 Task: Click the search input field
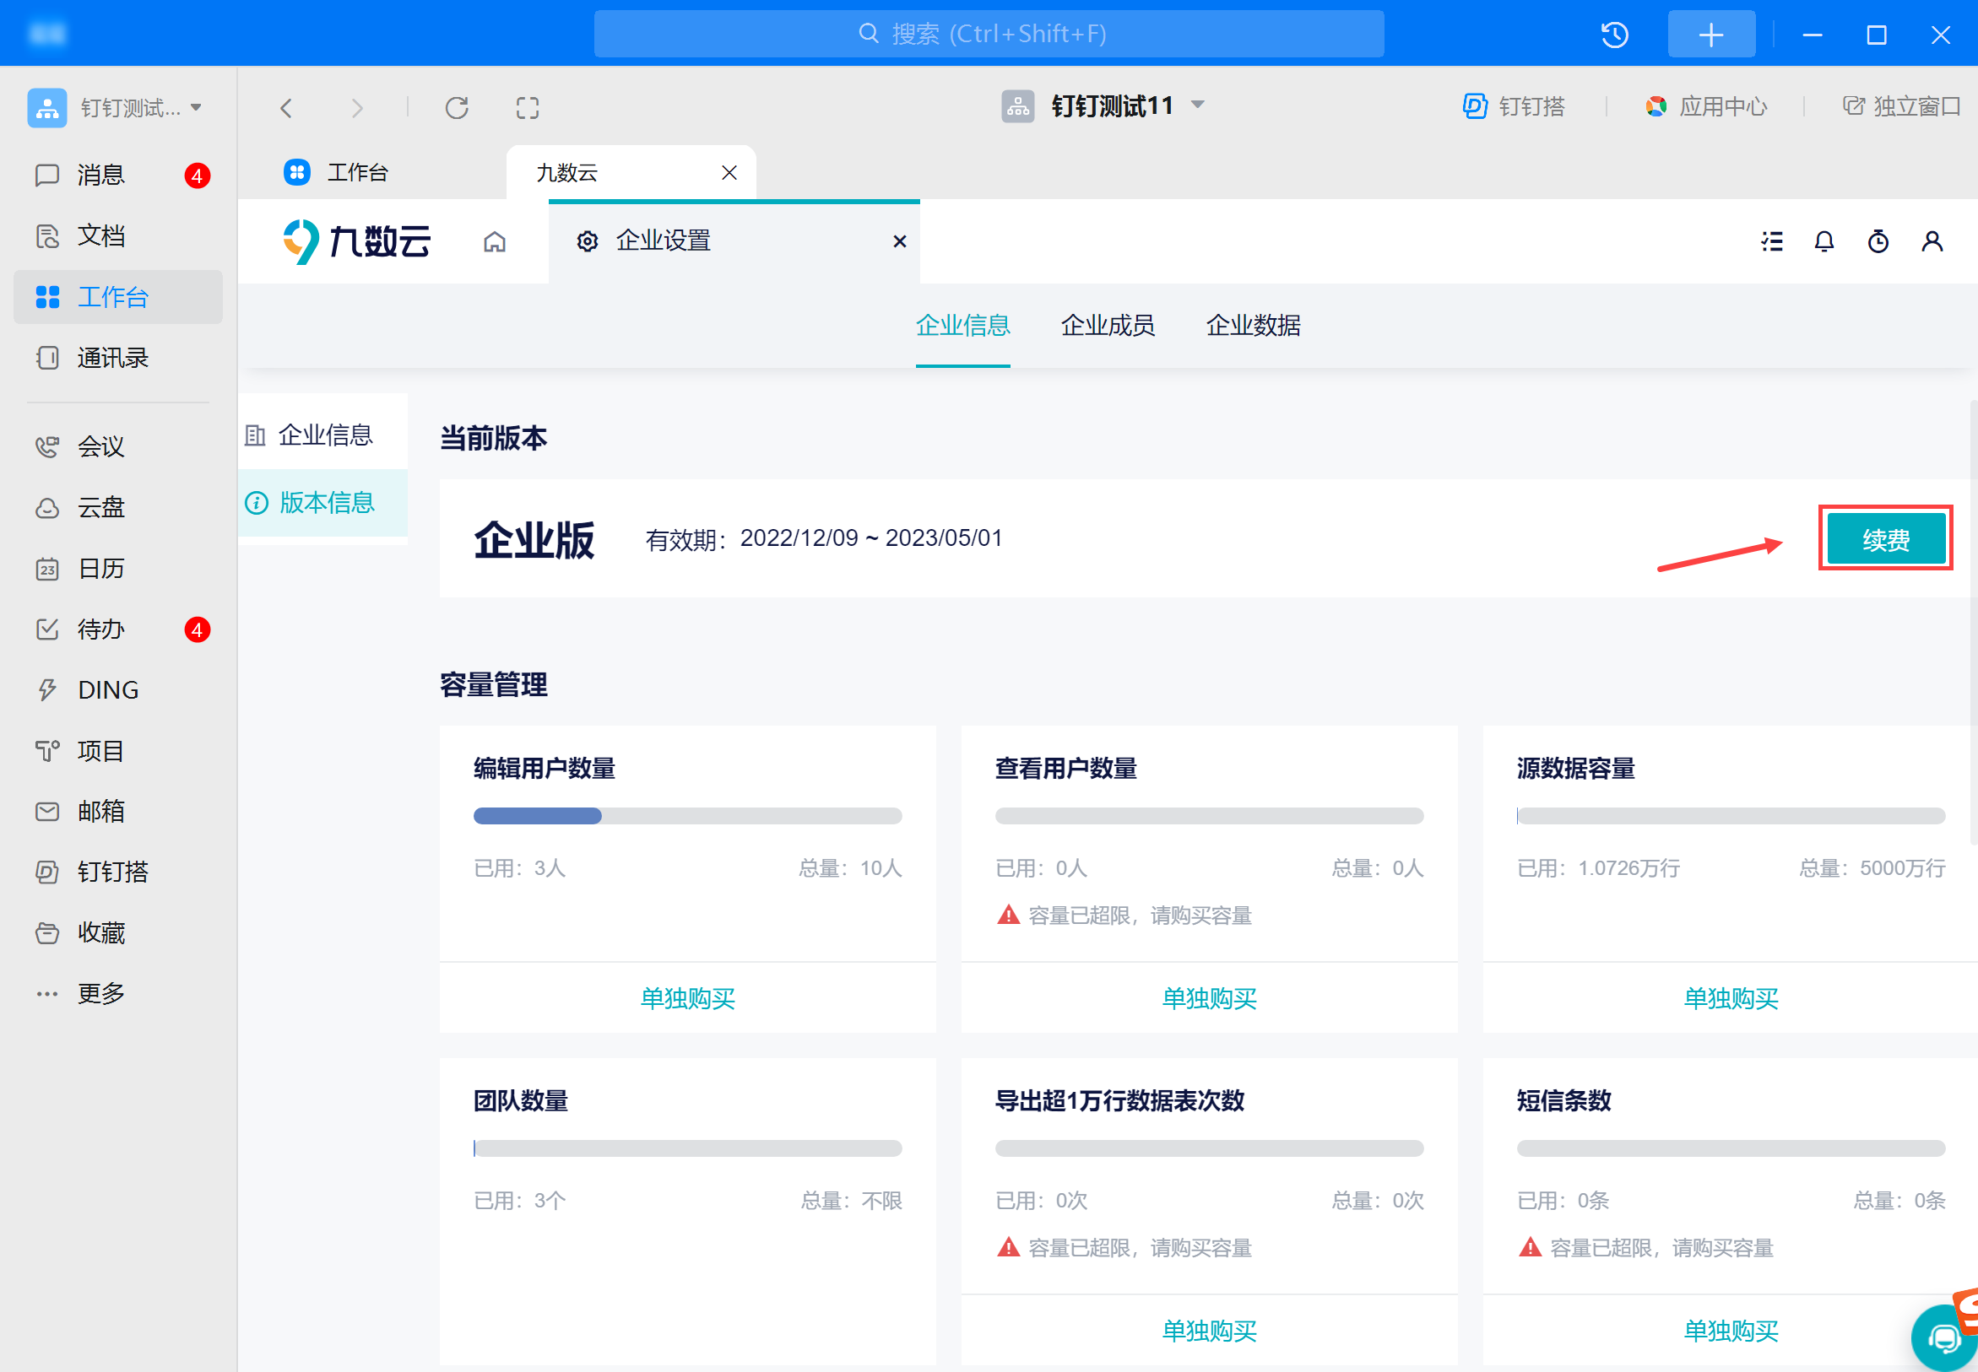988,35
